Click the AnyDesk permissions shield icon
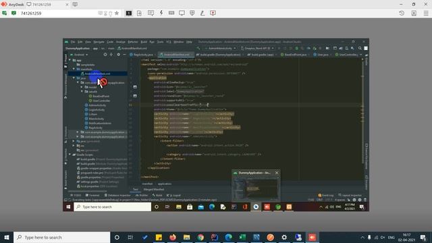Image resolution: width=432 pixels, height=243 pixels. click(192, 13)
